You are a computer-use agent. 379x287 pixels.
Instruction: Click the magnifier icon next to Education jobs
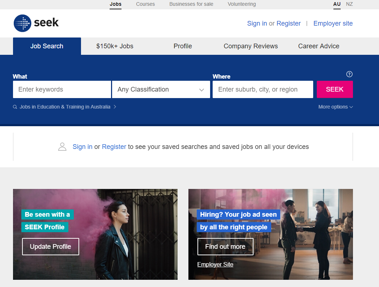click(15, 107)
